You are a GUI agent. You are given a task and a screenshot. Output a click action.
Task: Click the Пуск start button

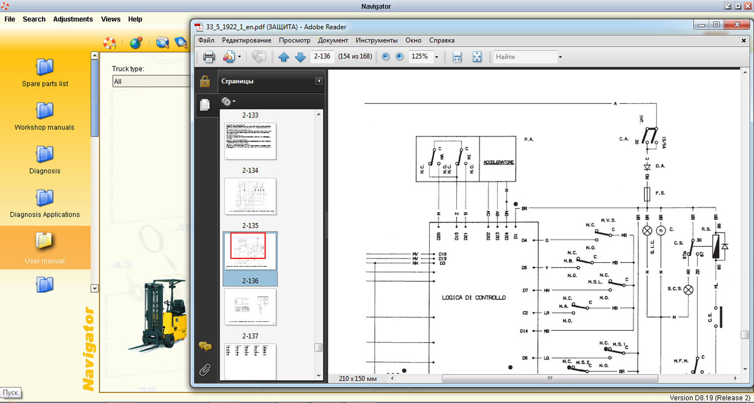(x=11, y=392)
